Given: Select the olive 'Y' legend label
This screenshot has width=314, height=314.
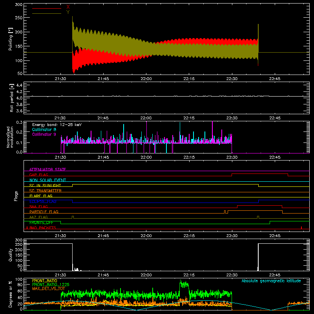Looking at the screenshot, I should (68, 12).
